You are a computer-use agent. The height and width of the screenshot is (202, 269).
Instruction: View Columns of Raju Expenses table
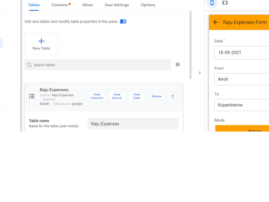(x=97, y=96)
